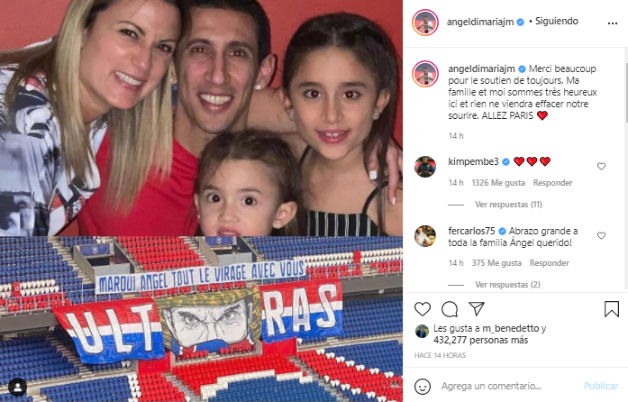Viewport: 628px width, 402px height.
Task: Open the three-dots more options menu
Action: tap(613, 23)
